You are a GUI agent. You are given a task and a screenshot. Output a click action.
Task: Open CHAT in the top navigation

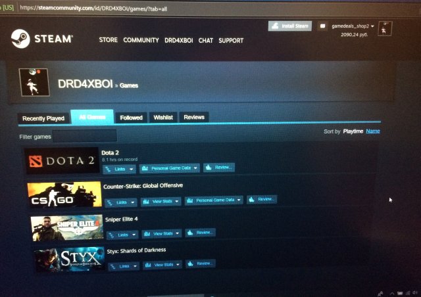click(x=206, y=41)
